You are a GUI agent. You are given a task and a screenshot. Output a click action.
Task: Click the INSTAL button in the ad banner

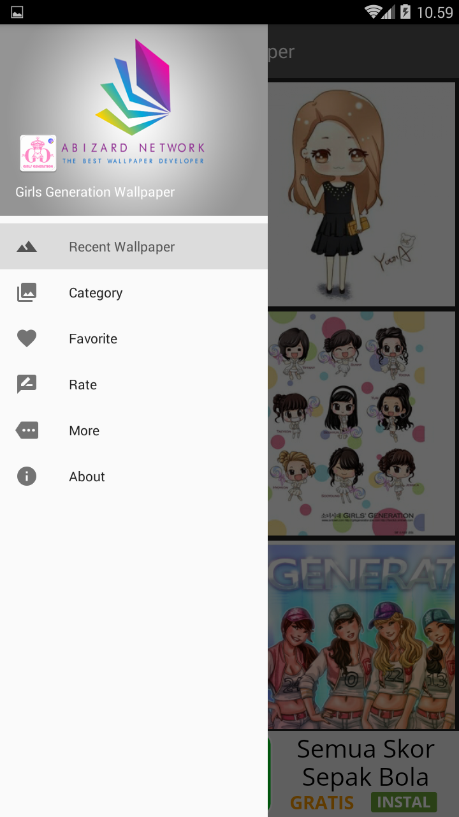[x=404, y=802]
